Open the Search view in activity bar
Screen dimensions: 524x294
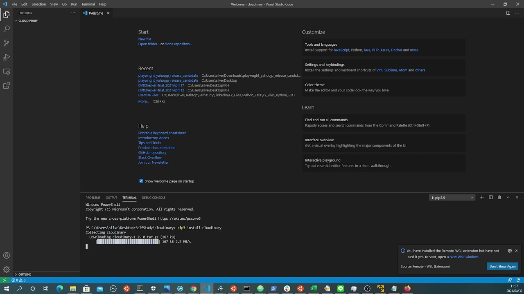pos(7,29)
